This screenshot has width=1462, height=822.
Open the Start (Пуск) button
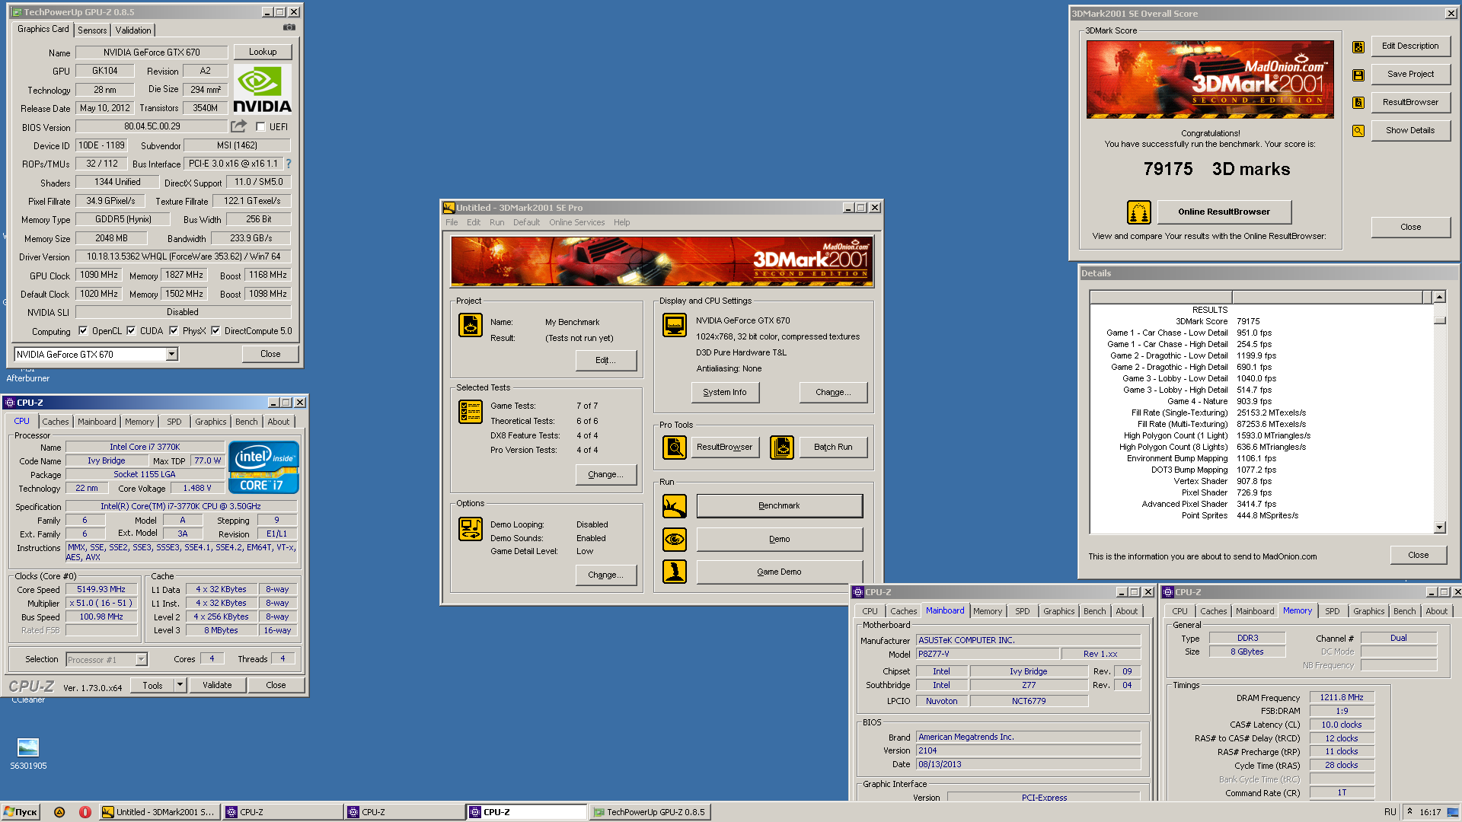21,812
